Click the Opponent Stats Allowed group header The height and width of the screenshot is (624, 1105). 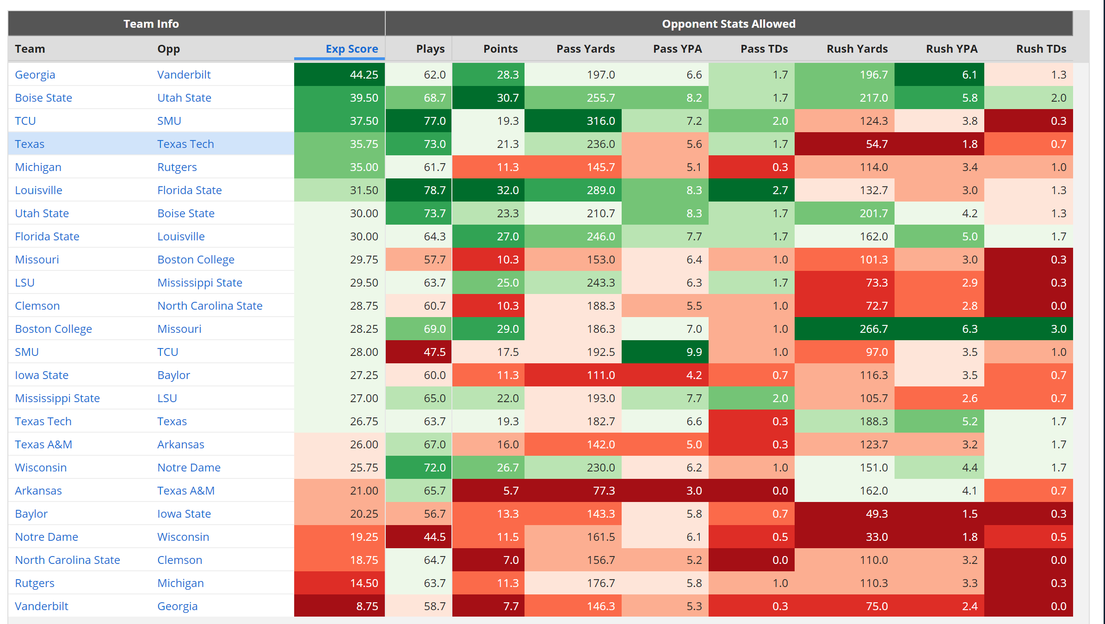pos(729,24)
